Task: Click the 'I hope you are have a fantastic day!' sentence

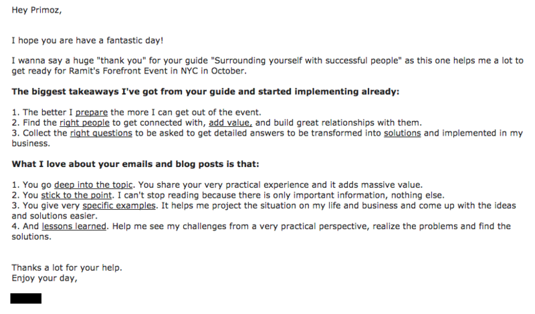Action: pos(88,41)
